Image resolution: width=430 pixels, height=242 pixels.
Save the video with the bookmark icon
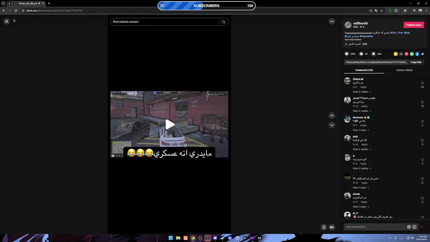tap(374, 54)
